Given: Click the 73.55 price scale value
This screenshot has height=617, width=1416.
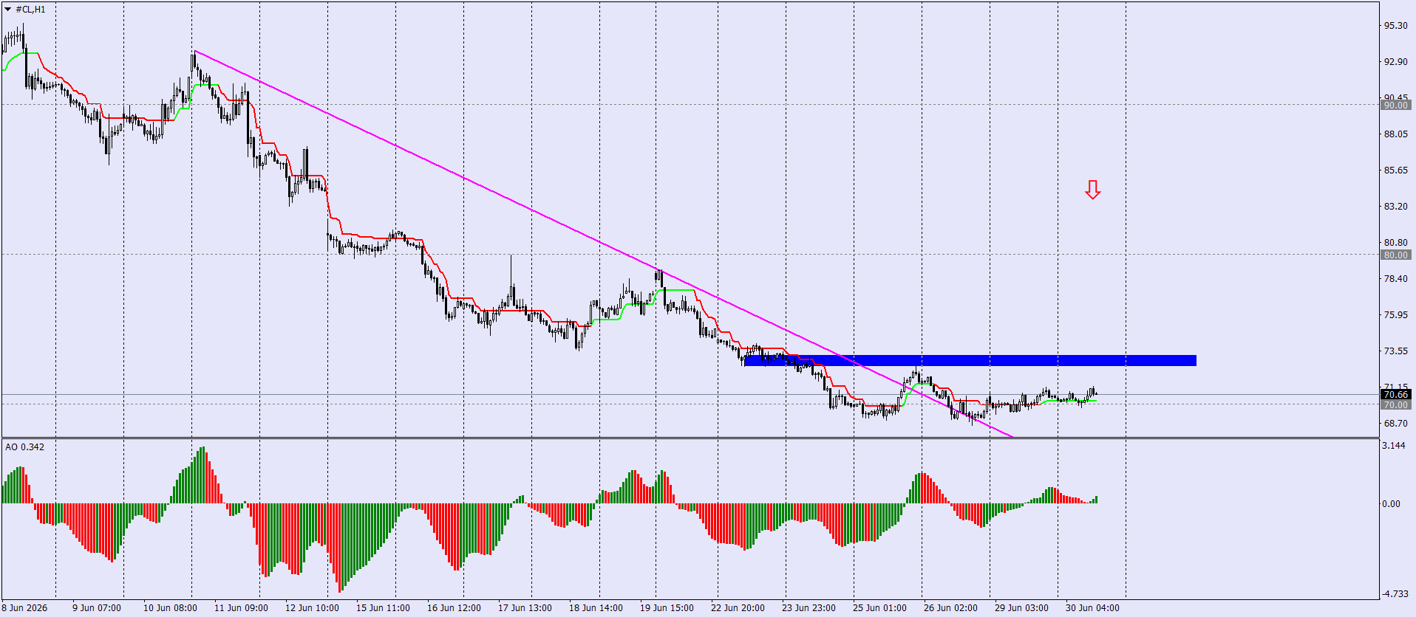Looking at the screenshot, I should [1395, 351].
